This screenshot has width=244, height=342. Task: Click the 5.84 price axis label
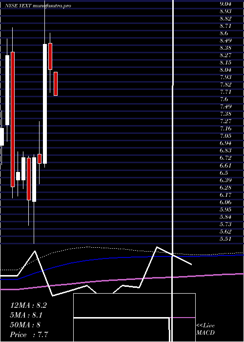click(225, 216)
